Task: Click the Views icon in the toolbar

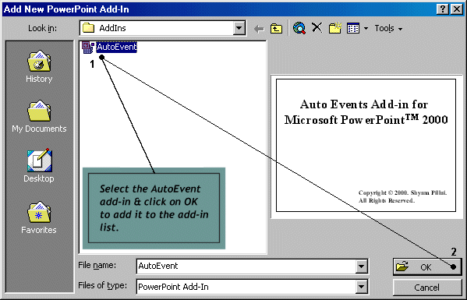Action: click(353, 28)
